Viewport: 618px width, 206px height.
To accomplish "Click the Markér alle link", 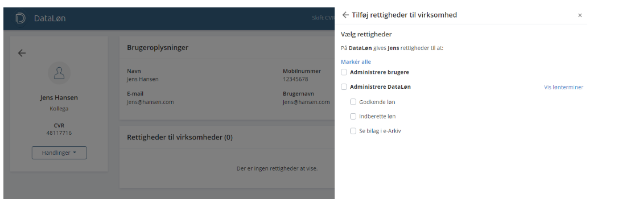I will (x=356, y=62).
